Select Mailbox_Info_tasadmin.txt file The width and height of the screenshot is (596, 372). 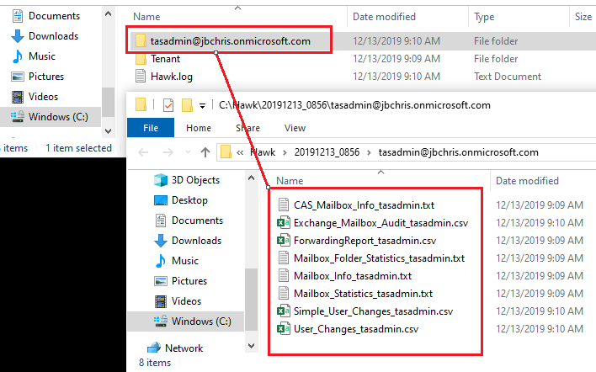pyautogui.click(x=353, y=276)
